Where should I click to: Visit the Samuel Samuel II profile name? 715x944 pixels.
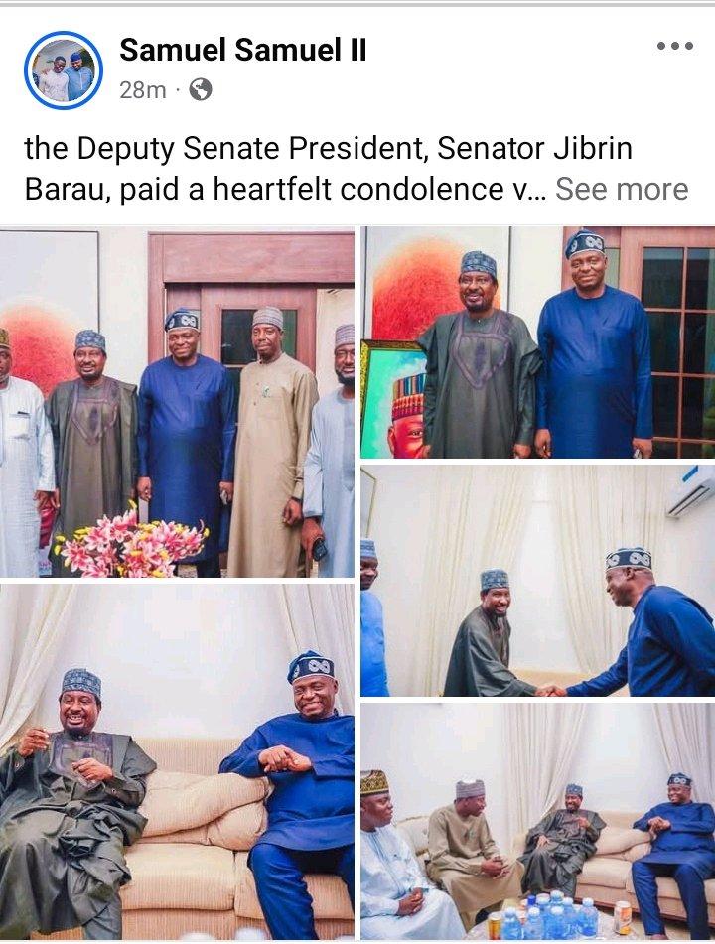coord(242,50)
